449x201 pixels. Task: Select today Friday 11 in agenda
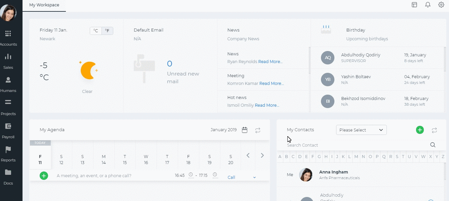(40, 159)
